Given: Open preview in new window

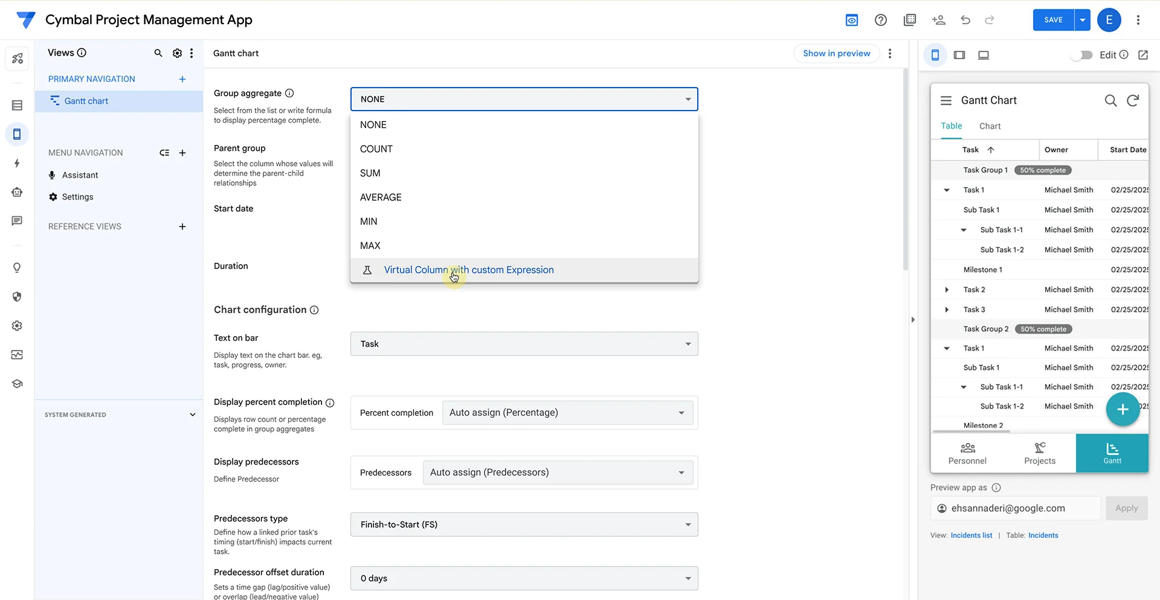Looking at the screenshot, I should coord(1143,55).
